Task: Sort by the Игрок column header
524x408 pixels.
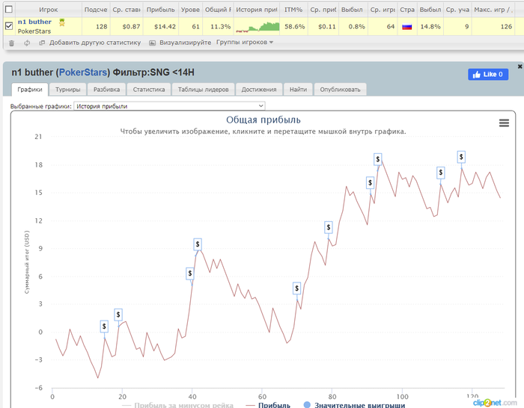Action: 49,10
